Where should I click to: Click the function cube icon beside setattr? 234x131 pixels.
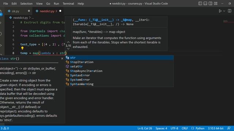tap(67, 66)
